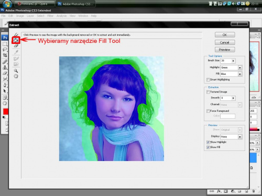This screenshot has height=196, width=262.
Task: Open the File menu
Action: 4,16
